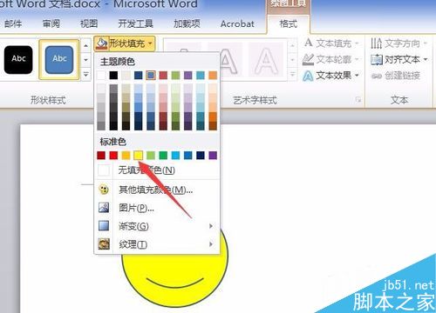Expand the full shape styles gallery

[x=86, y=74]
